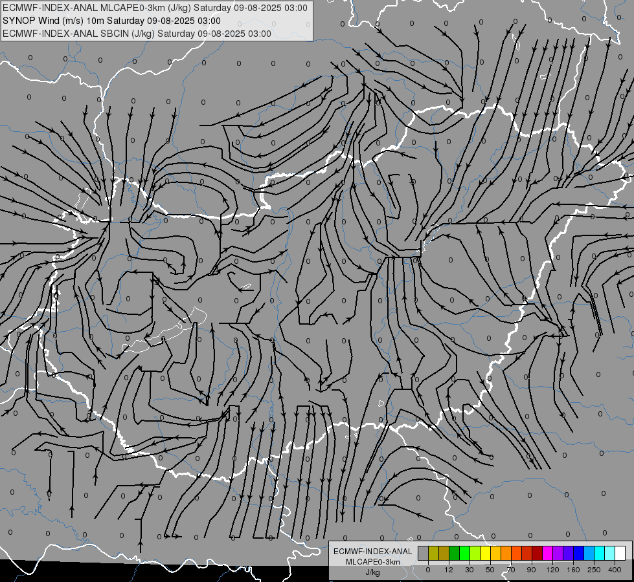This screenshot has height=582, width=634.
Task: Click the pure yellow legend swatch
Action: [486, 553]
